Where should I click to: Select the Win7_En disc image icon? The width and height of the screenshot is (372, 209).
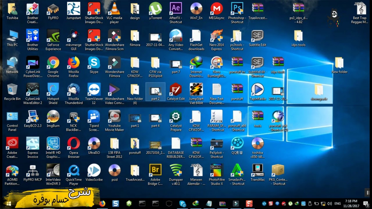coord(196,9)
